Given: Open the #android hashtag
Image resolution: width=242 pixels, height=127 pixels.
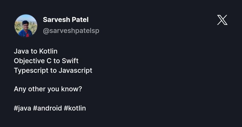Looking at the screenshot, I should (47, 108).
